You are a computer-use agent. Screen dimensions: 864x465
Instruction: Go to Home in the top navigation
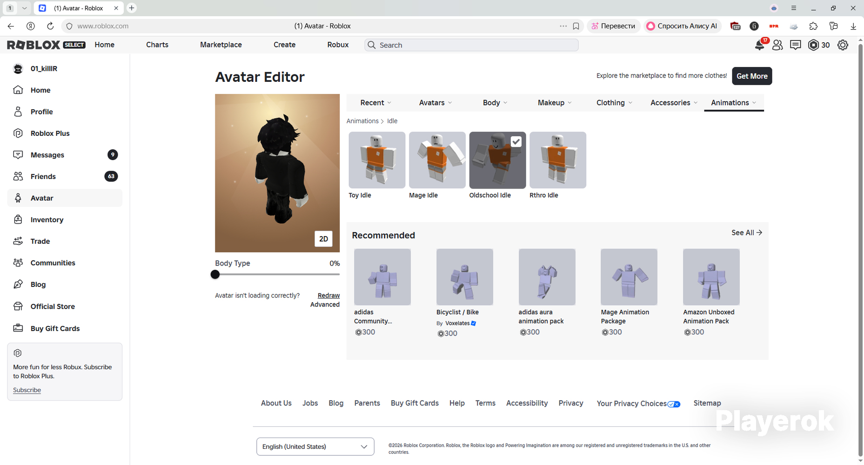[x=104, y=45]
